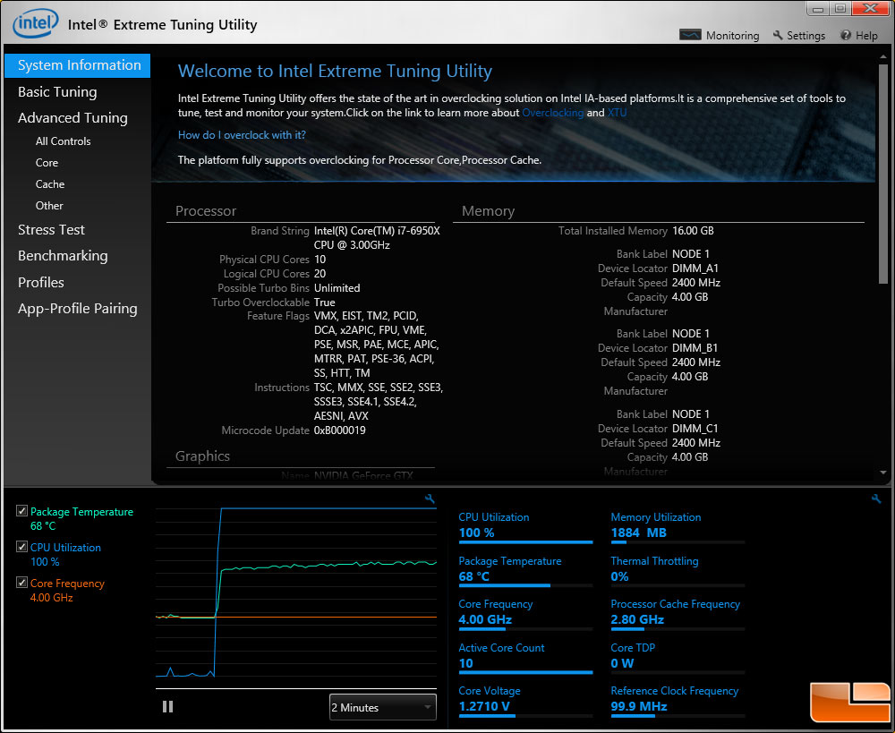This screenshot has height=733, width=895.
Task: Select Other tuning sub-item
Action: [49, 206]
